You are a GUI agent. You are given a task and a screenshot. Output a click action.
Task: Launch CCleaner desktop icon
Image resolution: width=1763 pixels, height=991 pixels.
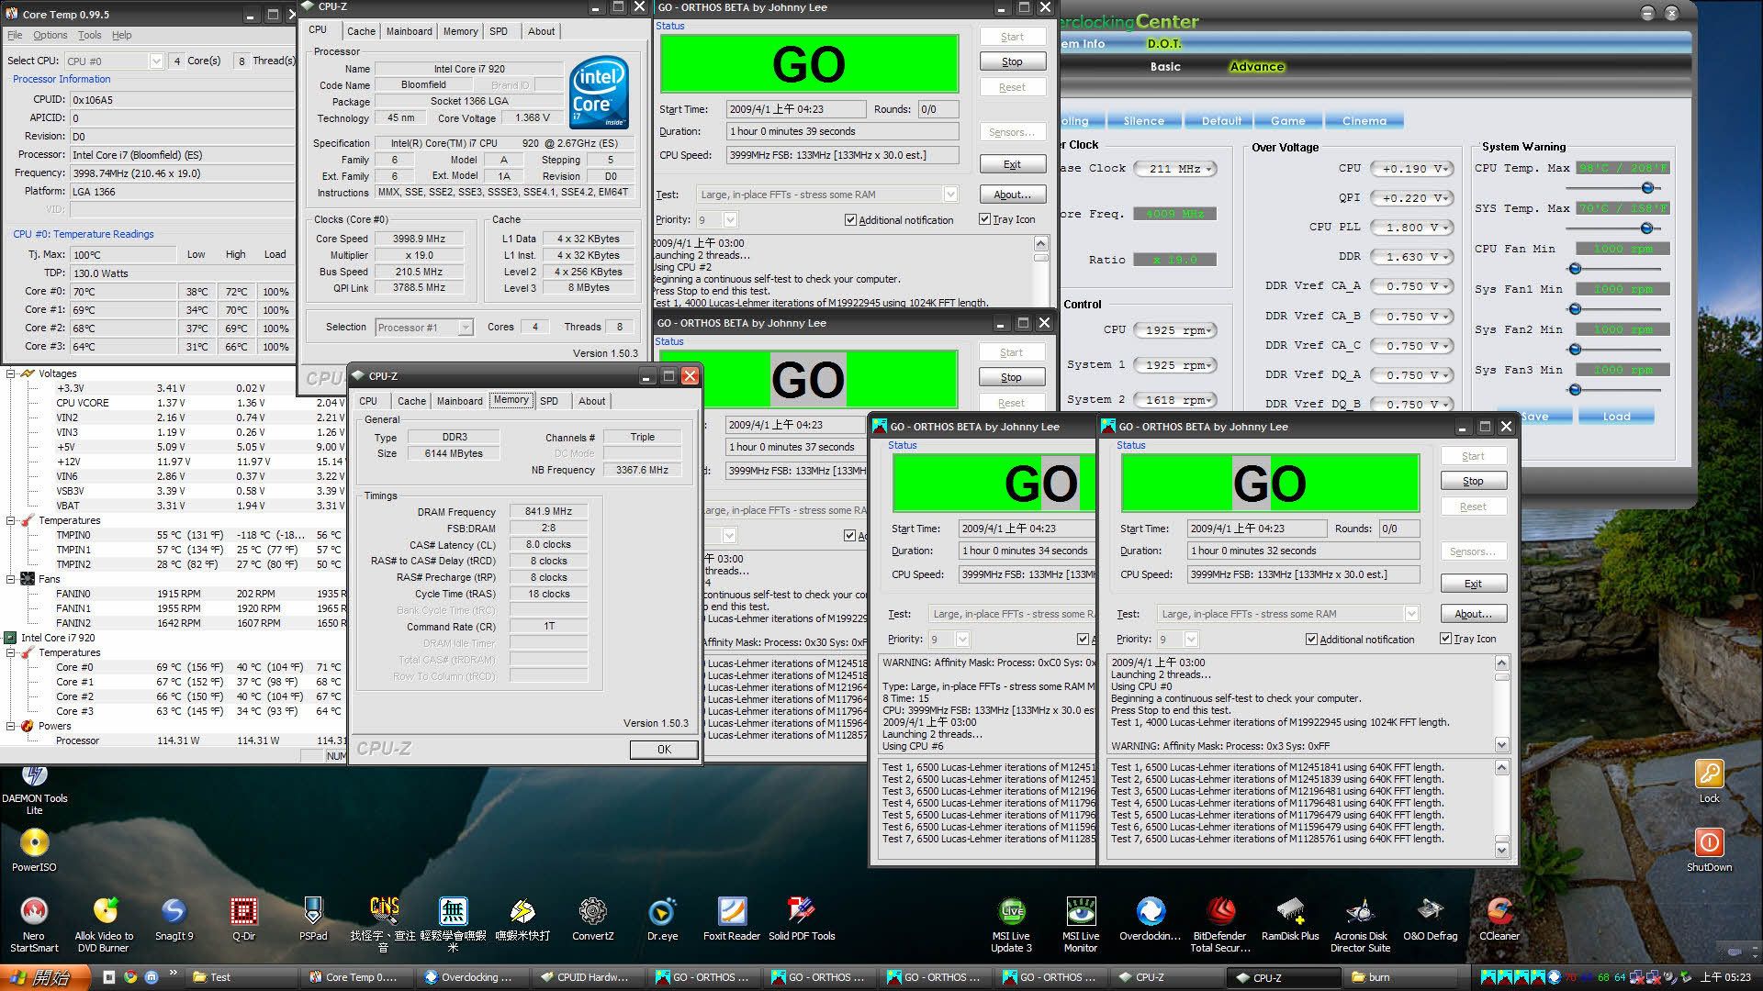(1499, 919)
